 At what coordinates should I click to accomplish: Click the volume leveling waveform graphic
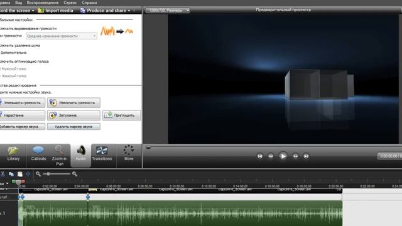point(117,31)
